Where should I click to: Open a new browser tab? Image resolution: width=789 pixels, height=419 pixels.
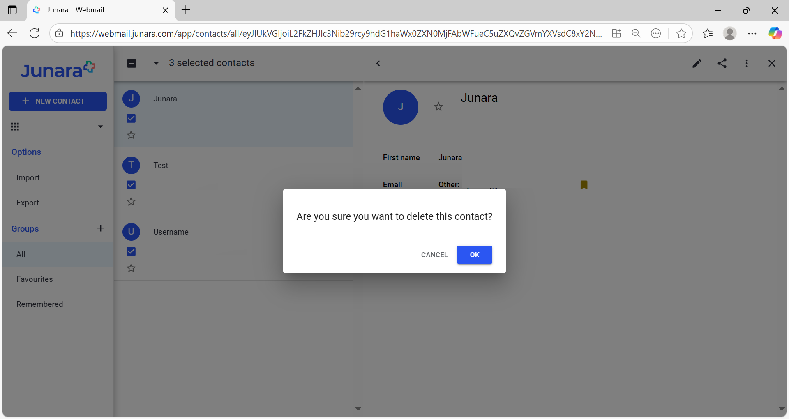186,10
